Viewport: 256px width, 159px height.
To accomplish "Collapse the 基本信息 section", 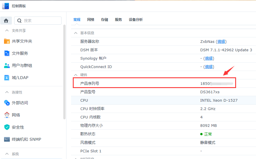I will tap(76, 33).
